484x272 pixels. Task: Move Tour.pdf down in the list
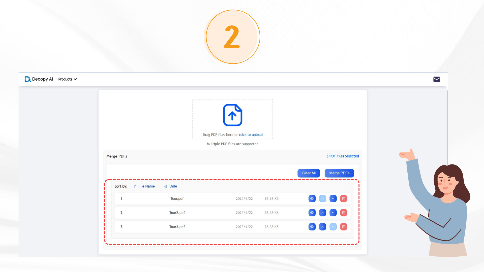pos(333,199)
